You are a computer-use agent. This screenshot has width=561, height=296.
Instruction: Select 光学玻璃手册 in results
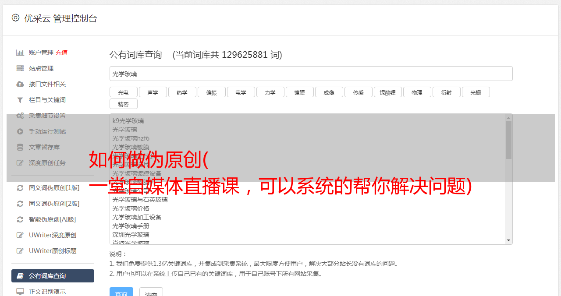pyautogui.click(x=131, y=226)
